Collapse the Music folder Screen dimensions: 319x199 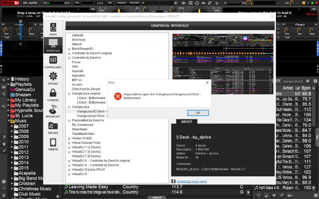(x=9, y=121)
